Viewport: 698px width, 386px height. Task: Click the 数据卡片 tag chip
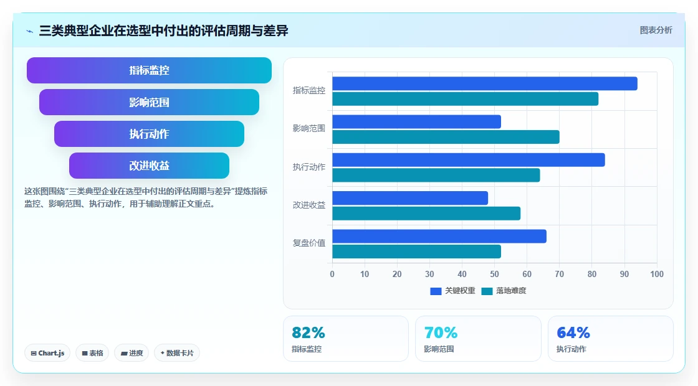[x=177, y=353]
